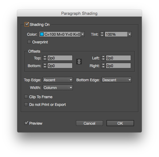Click the Right offset stepper arrows
Screen dimensions: 159x157
pyautogui.click(x=103, y=66)
